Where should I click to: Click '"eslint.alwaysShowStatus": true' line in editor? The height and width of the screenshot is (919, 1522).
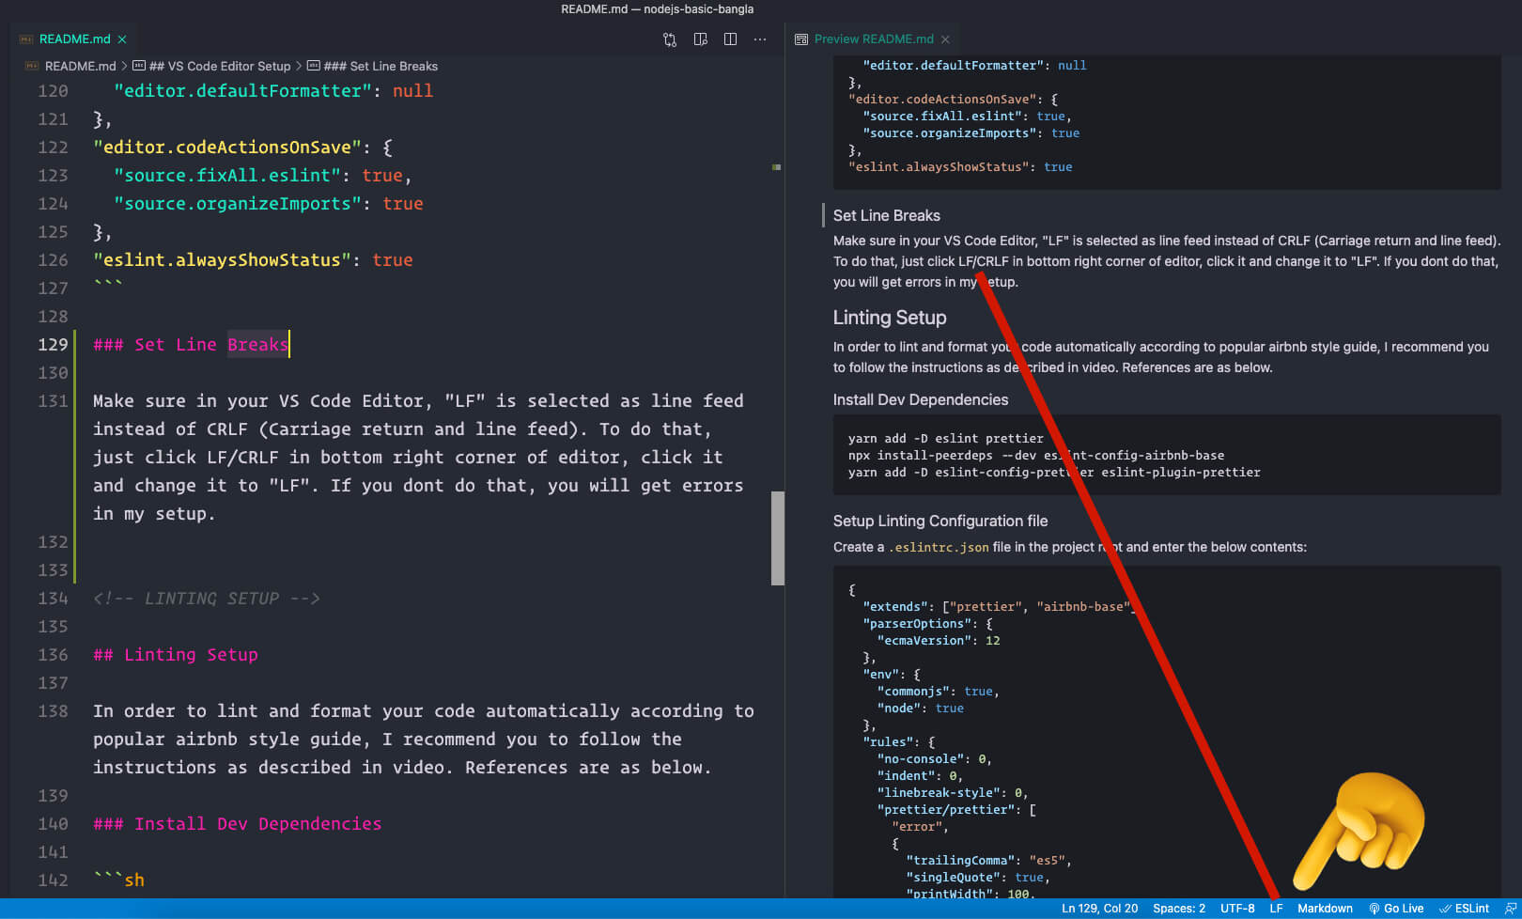[x=253, y=260]
